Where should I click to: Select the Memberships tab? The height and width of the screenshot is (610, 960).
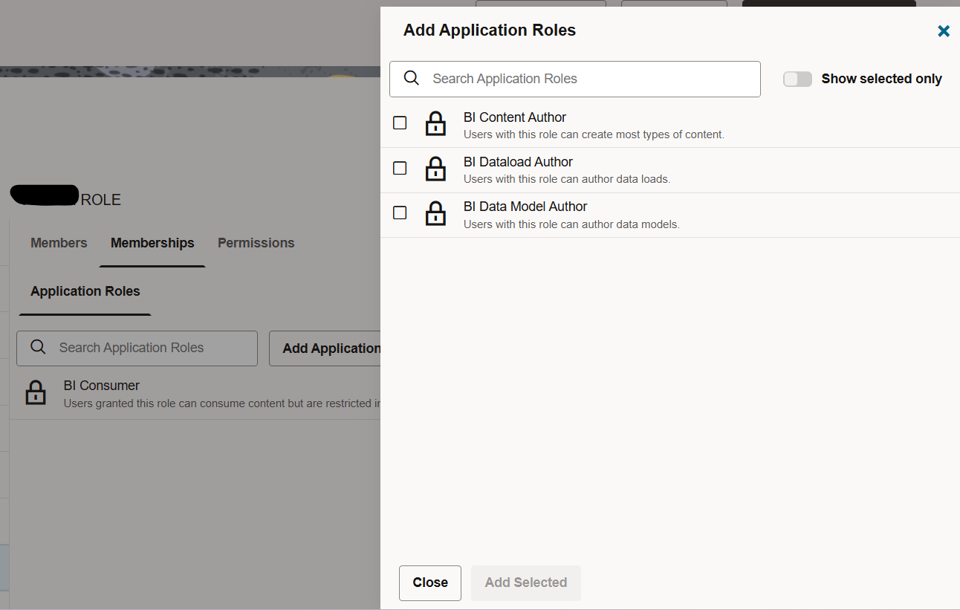[x=152, y=243]
